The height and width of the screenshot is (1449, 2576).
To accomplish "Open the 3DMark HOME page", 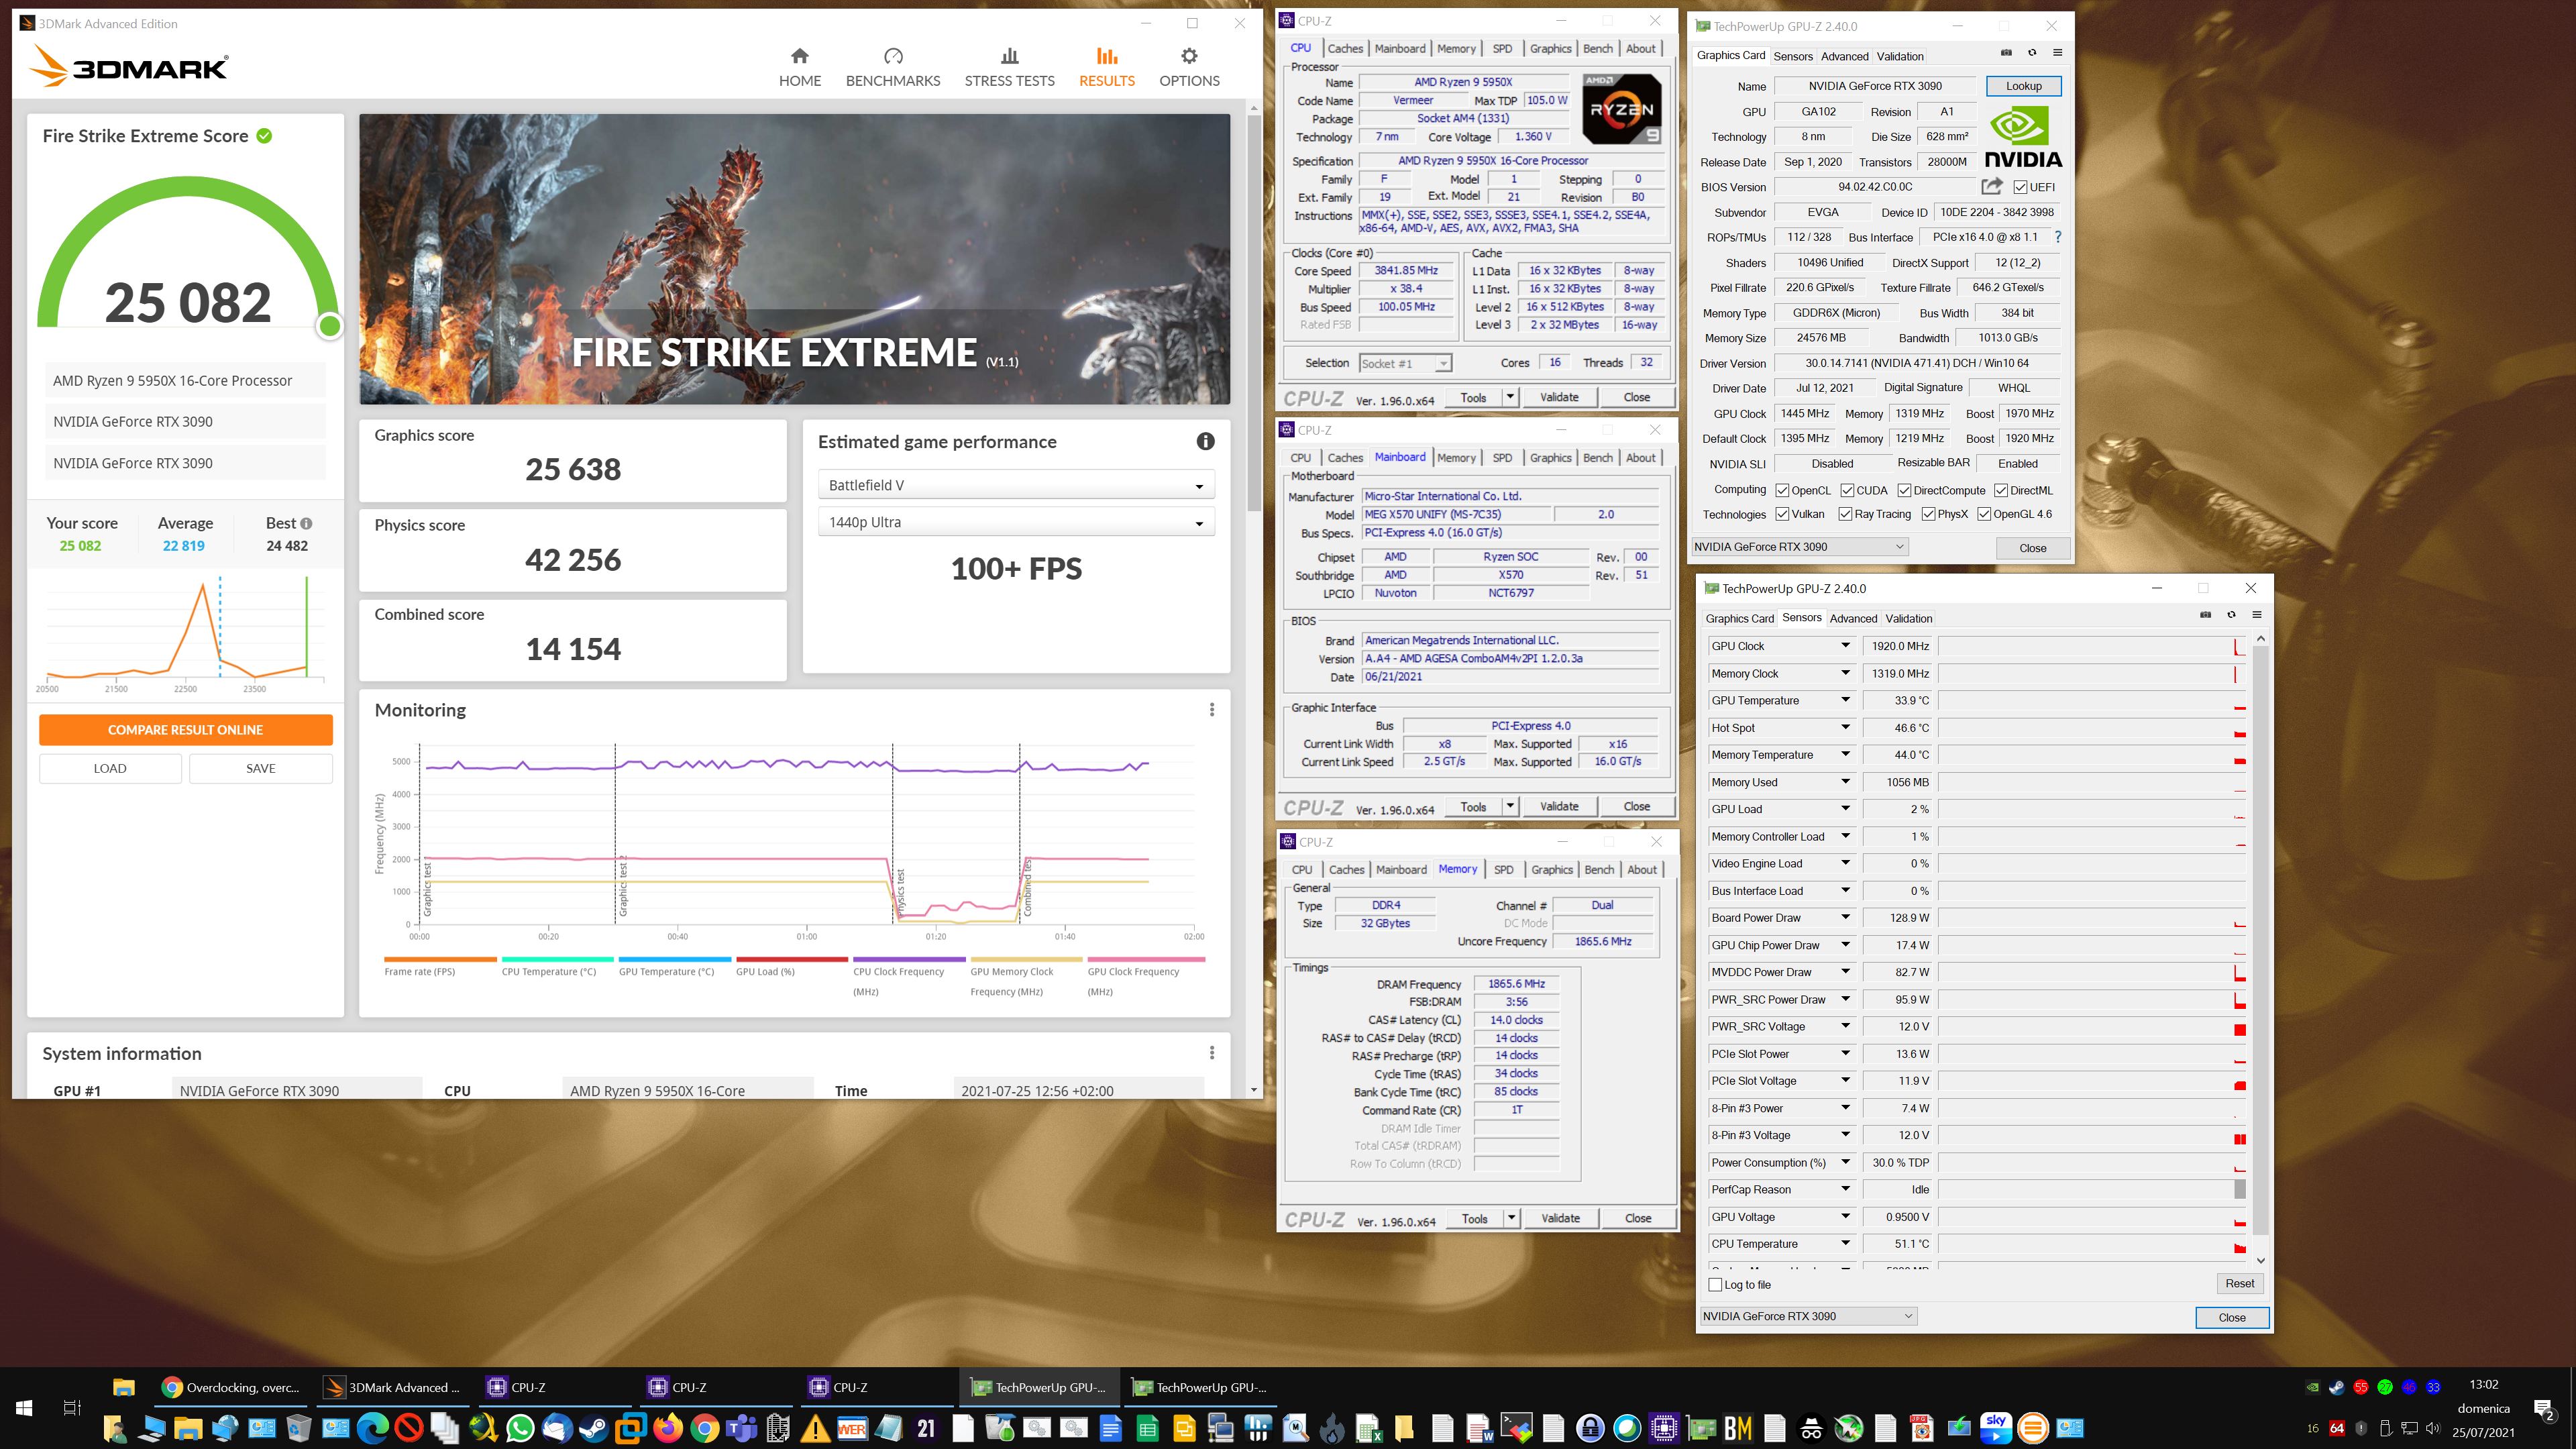I will [x=799, y=68].
